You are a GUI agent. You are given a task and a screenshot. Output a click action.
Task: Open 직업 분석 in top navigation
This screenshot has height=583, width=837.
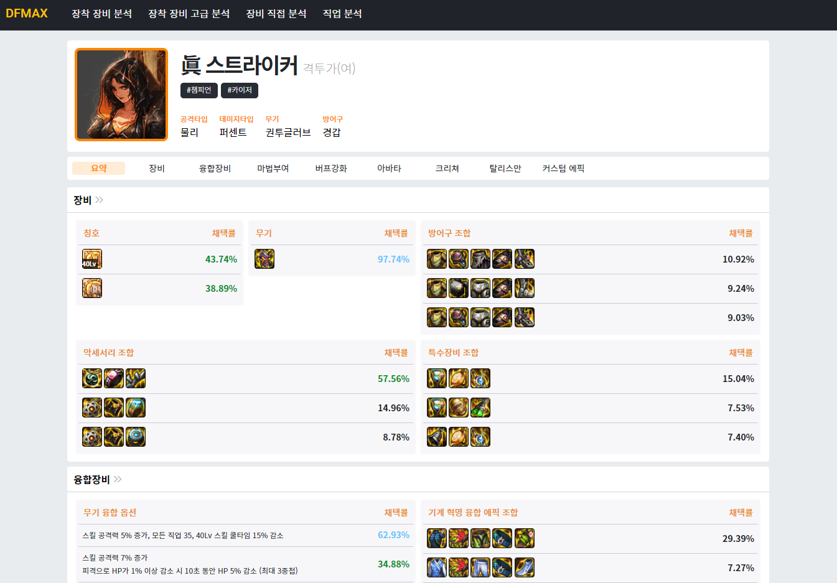tap(342, 14)
